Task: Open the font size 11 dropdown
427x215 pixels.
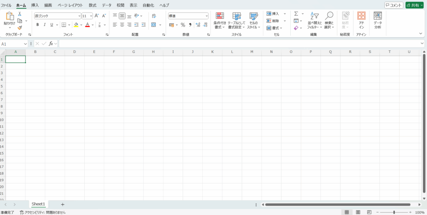Action: (x=91, y=16)
